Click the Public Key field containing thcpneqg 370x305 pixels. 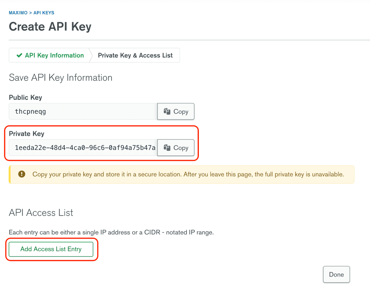point(83,111)
